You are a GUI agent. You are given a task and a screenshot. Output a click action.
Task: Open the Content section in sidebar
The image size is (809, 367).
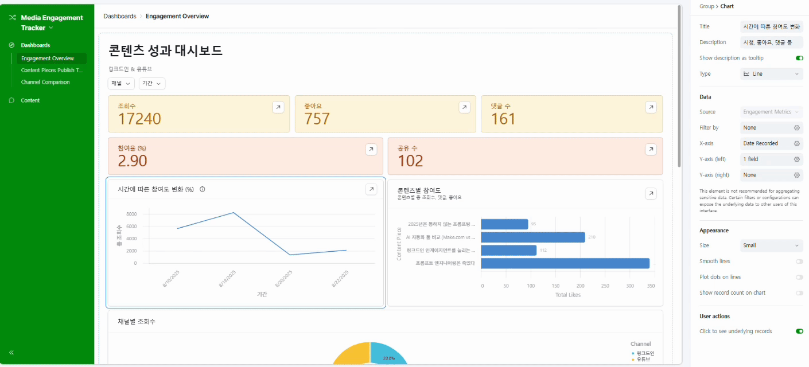tap(30, 100)
